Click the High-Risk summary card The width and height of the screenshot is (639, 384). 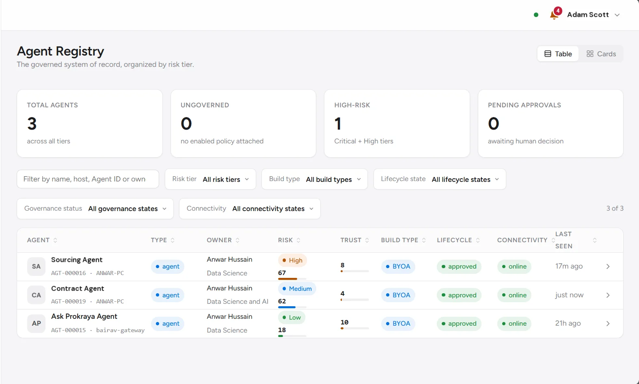397,124
